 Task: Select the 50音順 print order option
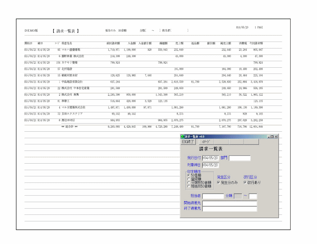click(x=188, y=175)
